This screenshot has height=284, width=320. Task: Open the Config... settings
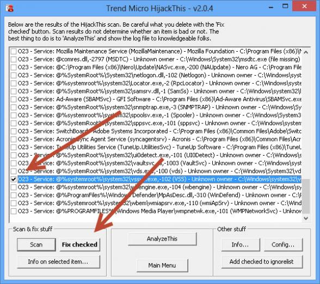283,244
